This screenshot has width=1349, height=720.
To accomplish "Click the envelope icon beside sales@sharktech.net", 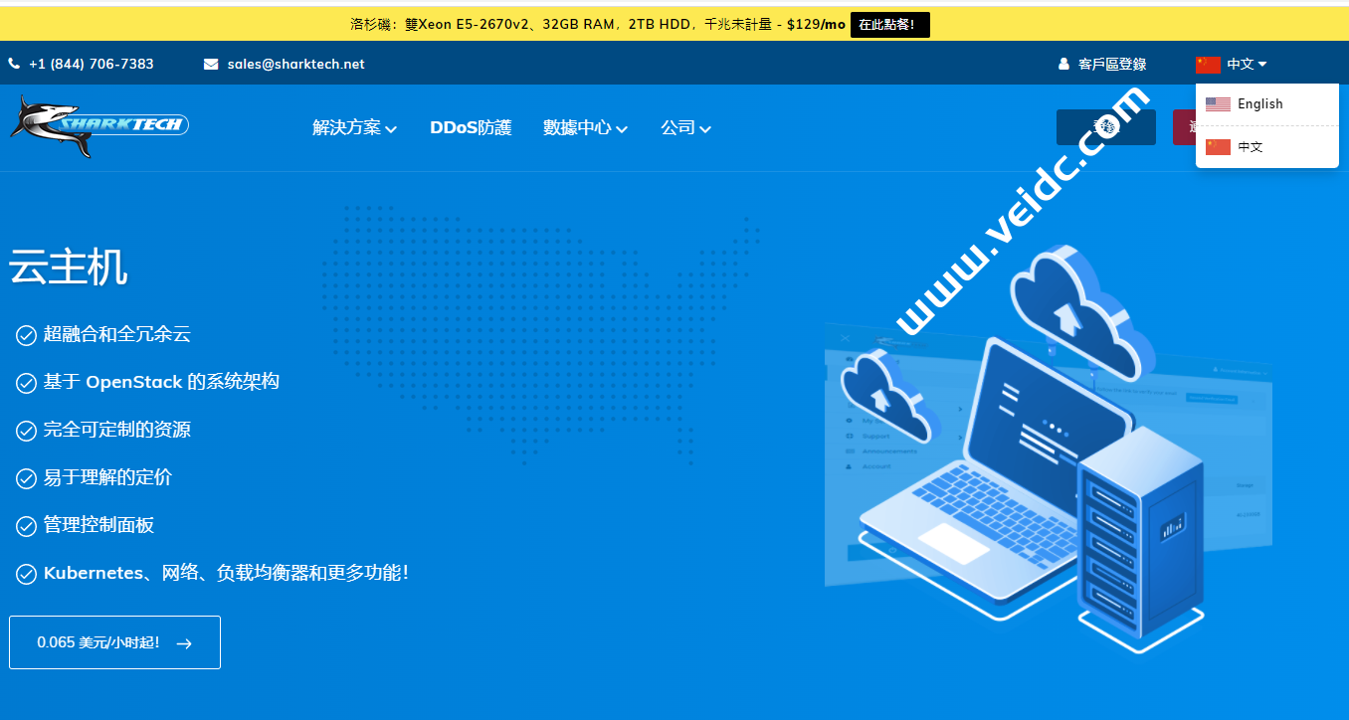I will [211, 63].
